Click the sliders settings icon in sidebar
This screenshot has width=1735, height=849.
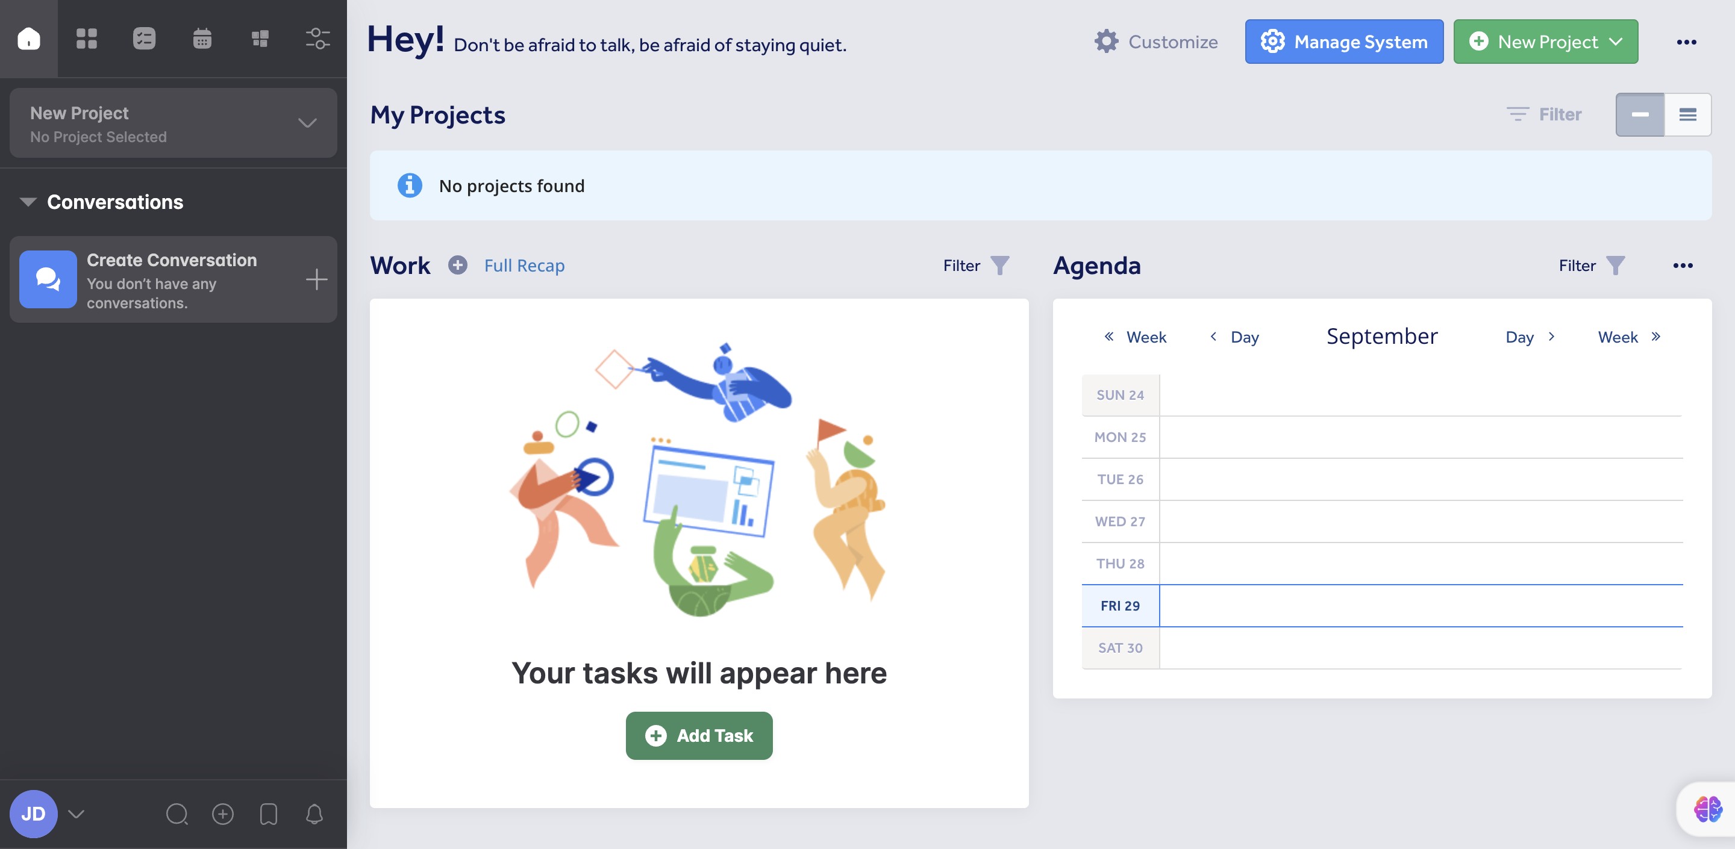[x=317, y=39]
